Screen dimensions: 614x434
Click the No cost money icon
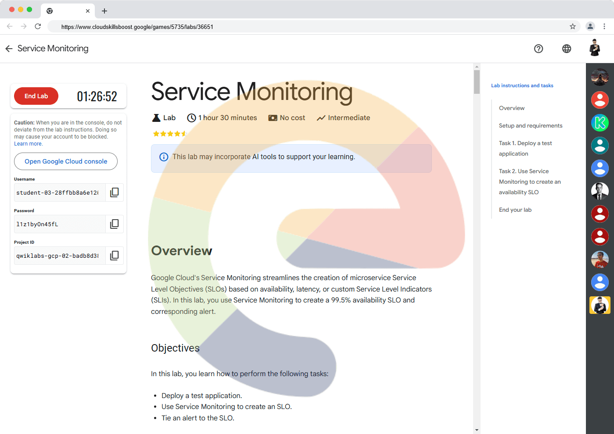coord(273,118)
